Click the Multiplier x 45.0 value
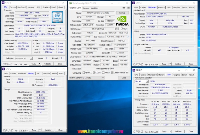This screenshot has width=200, height=135. 23,46
